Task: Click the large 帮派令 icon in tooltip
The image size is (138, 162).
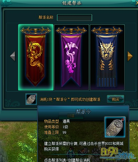Action: pos(115,127)
